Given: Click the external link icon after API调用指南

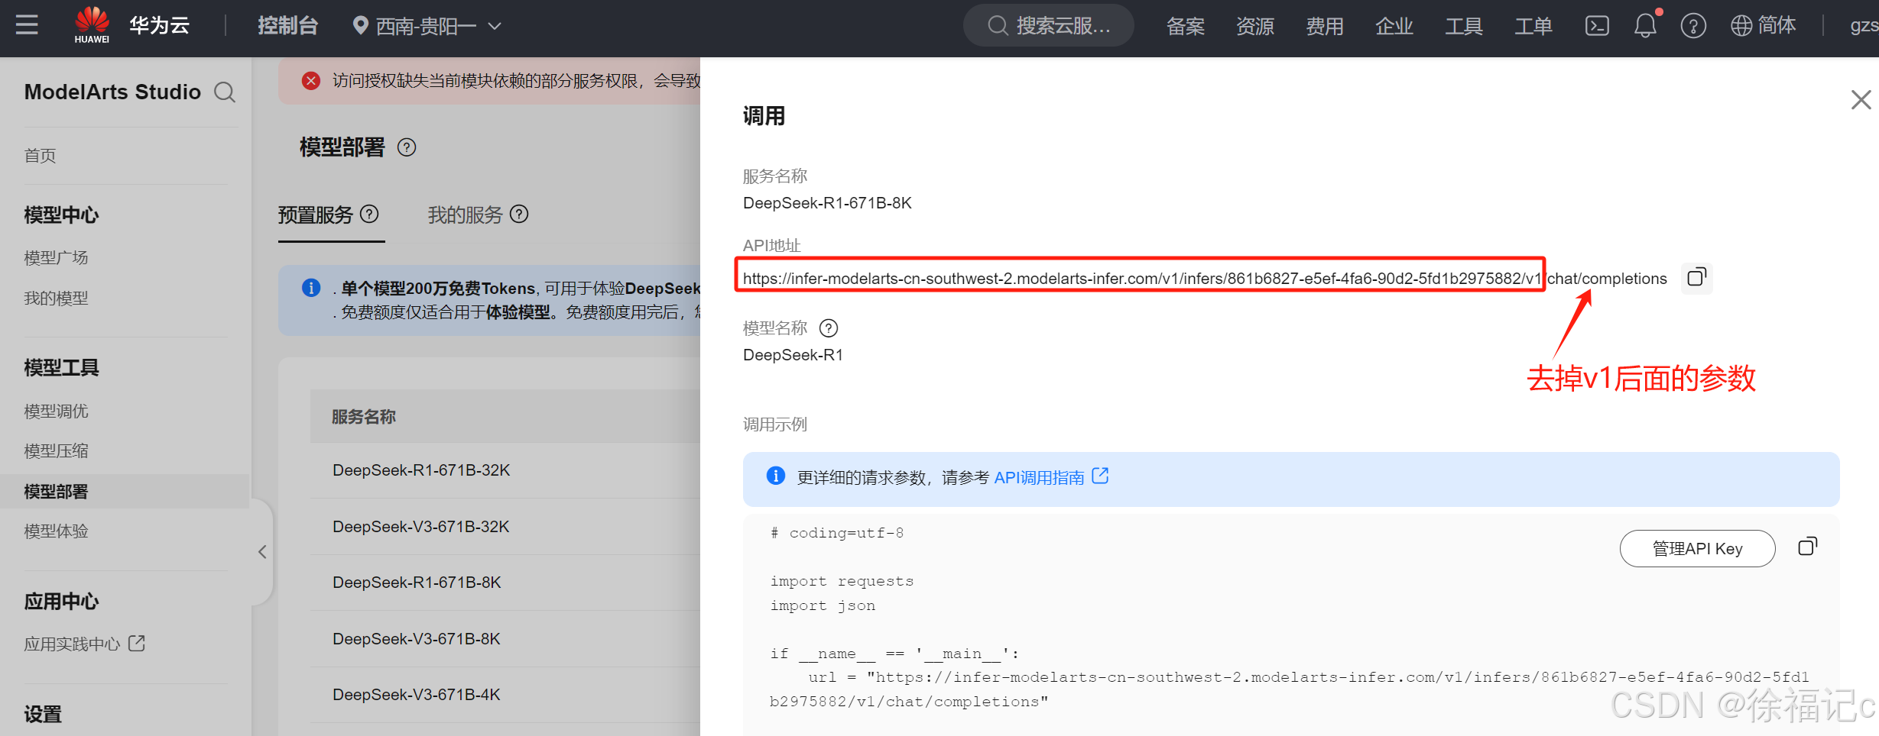Looking at the screenshot, I should pos(1100,476).
